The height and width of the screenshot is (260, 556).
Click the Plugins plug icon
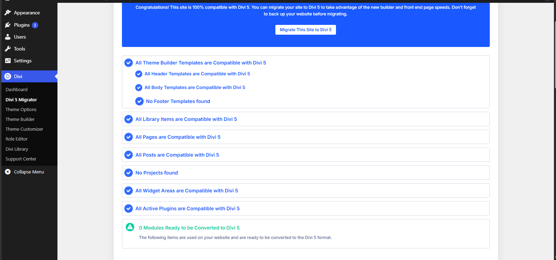pyautogui.click(x=8, y=25)
